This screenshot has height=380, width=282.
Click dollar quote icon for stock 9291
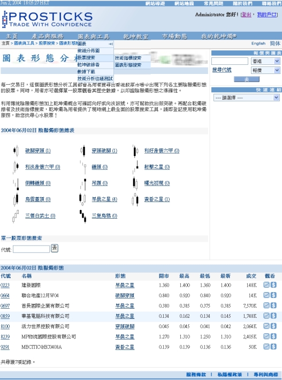[x=273, y=347]
